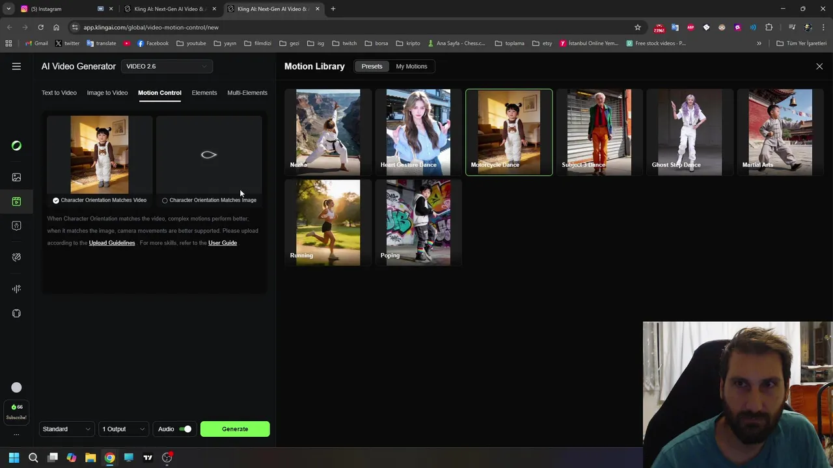Image resolution: width=833 pixels, height=468 pixels.
Task: Switch to Image to Video tab
Action: 107,92
